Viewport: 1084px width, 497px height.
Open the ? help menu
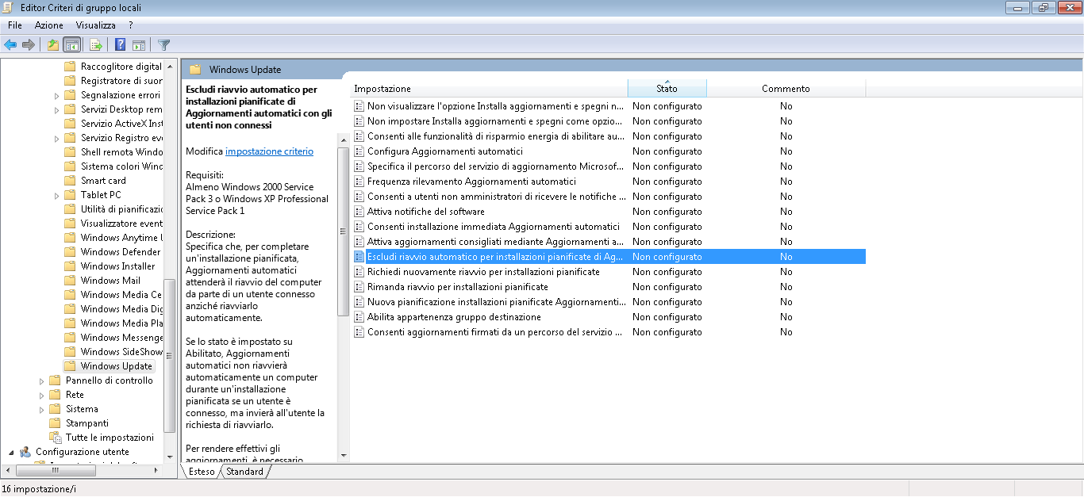[x=131, y=25]
